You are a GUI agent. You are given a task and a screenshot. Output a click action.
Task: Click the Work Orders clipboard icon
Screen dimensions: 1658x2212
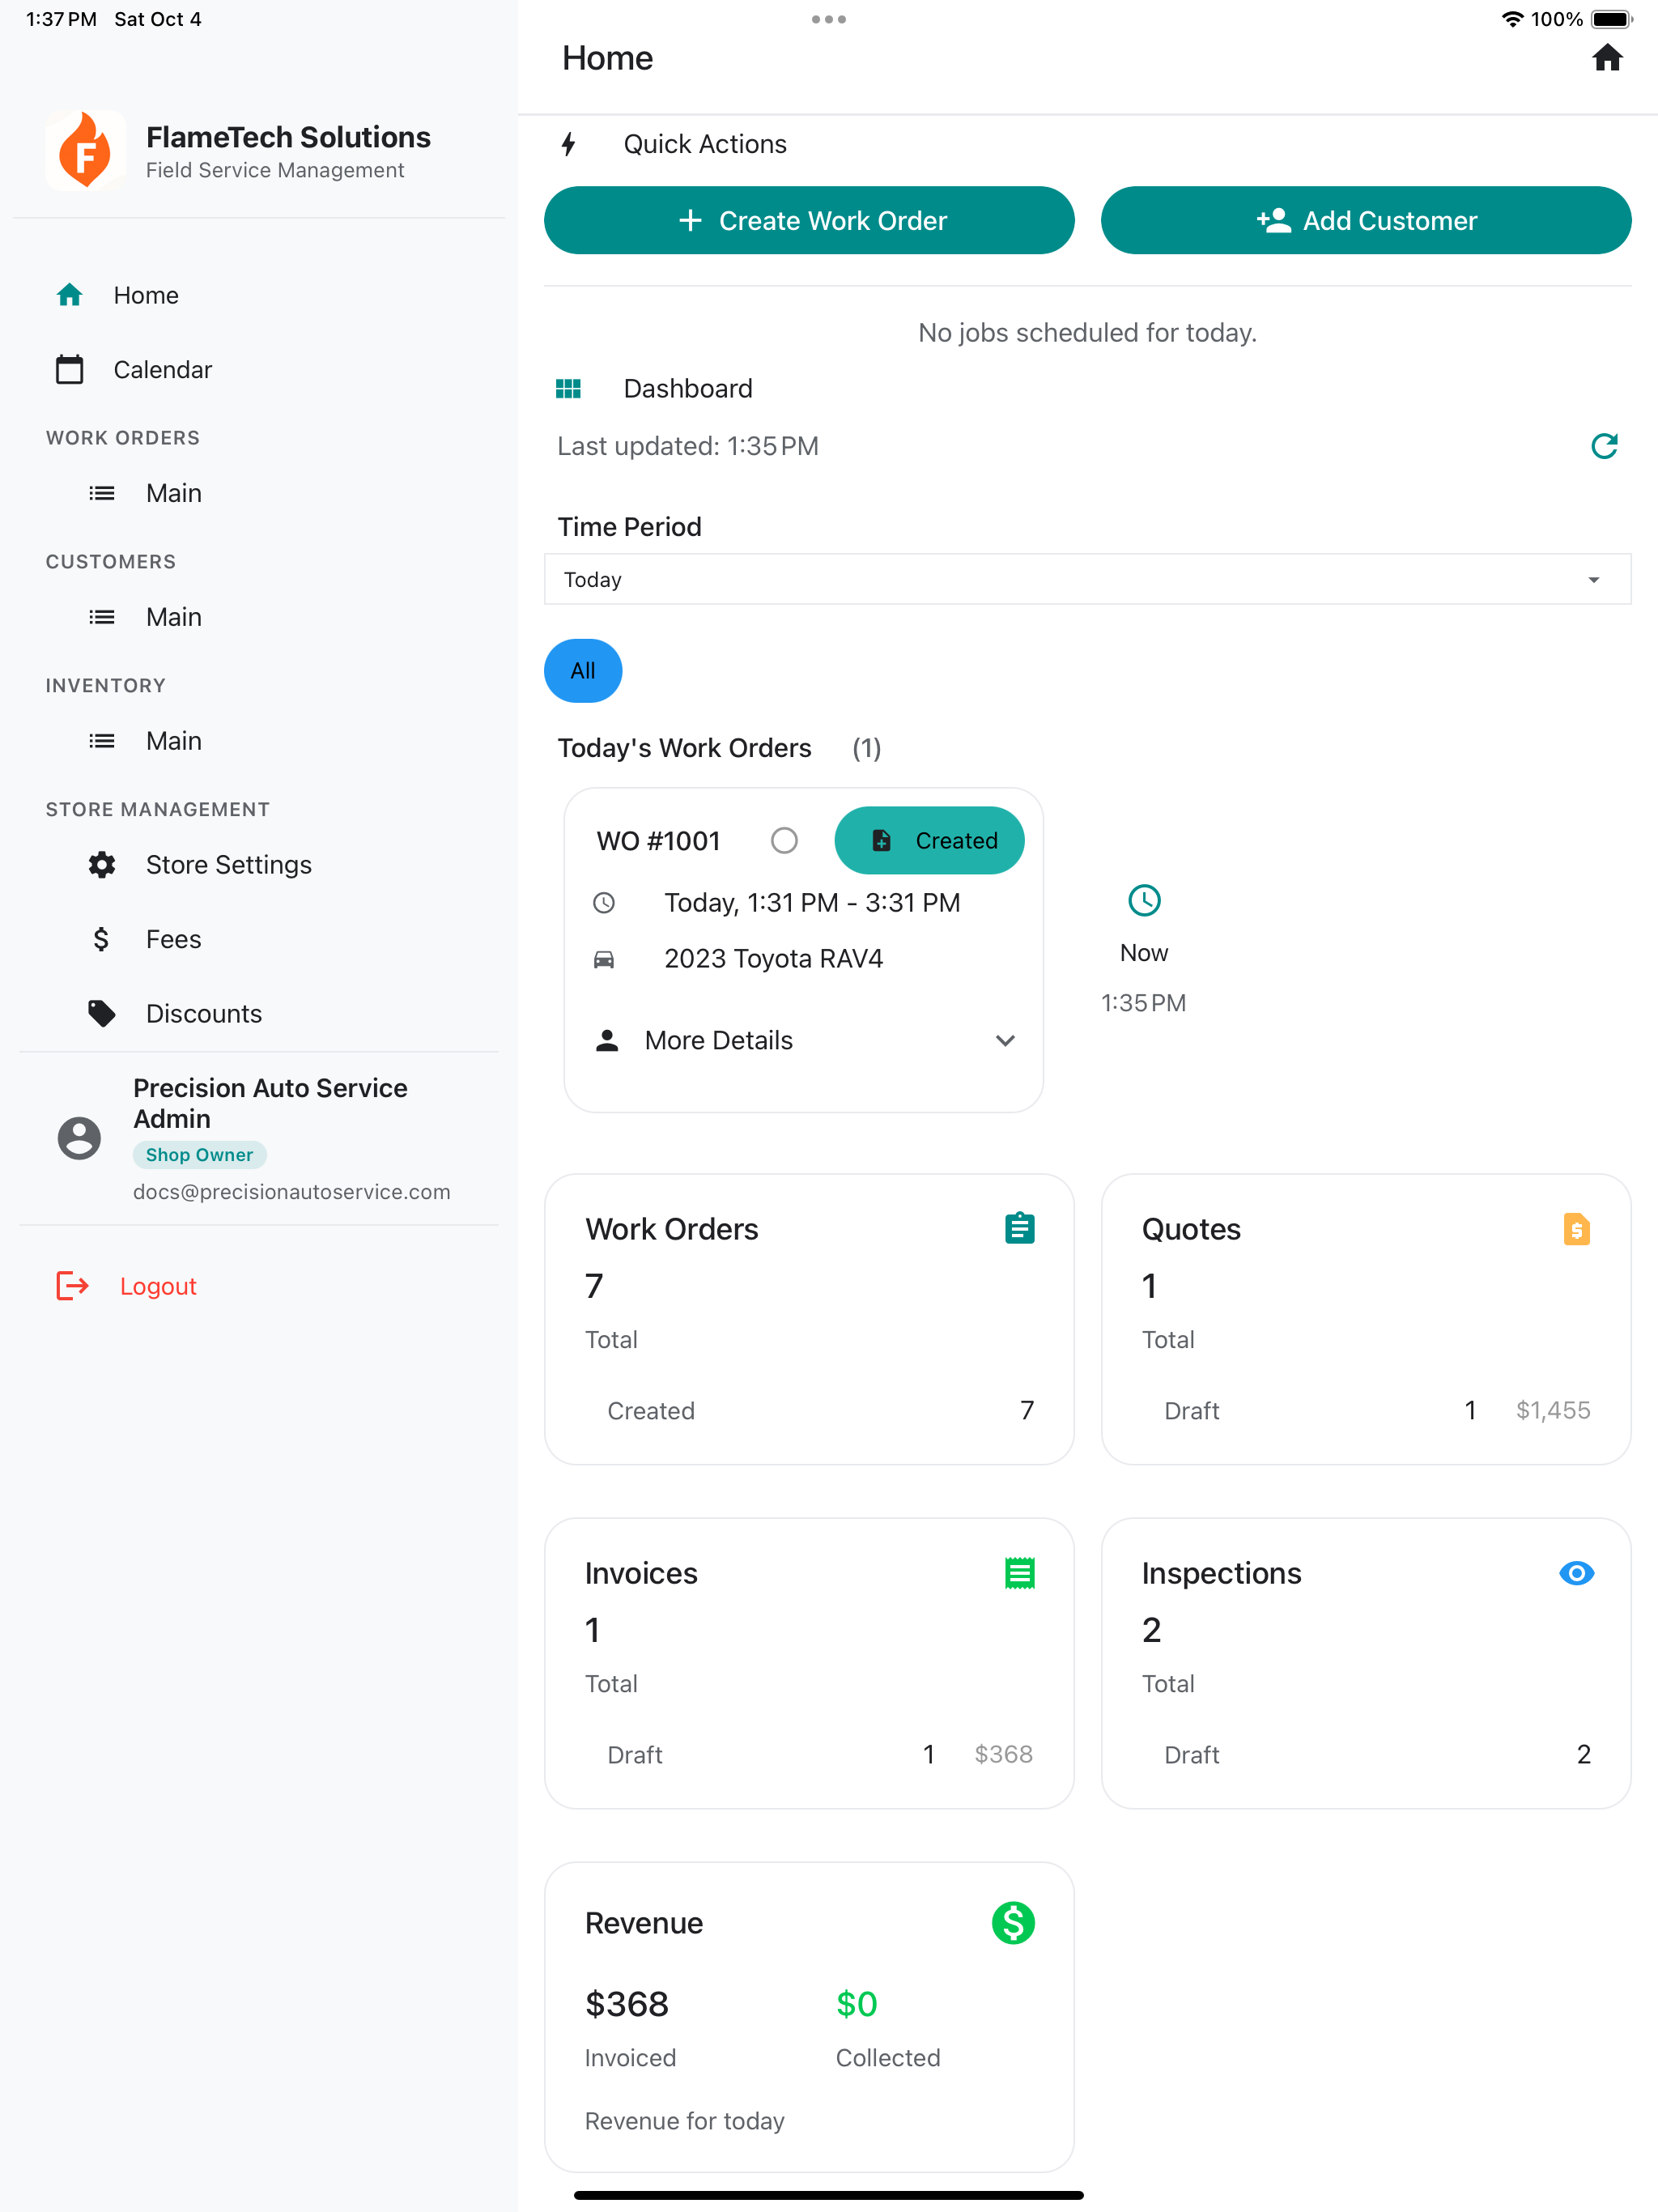click(x=1019, y=1228)
